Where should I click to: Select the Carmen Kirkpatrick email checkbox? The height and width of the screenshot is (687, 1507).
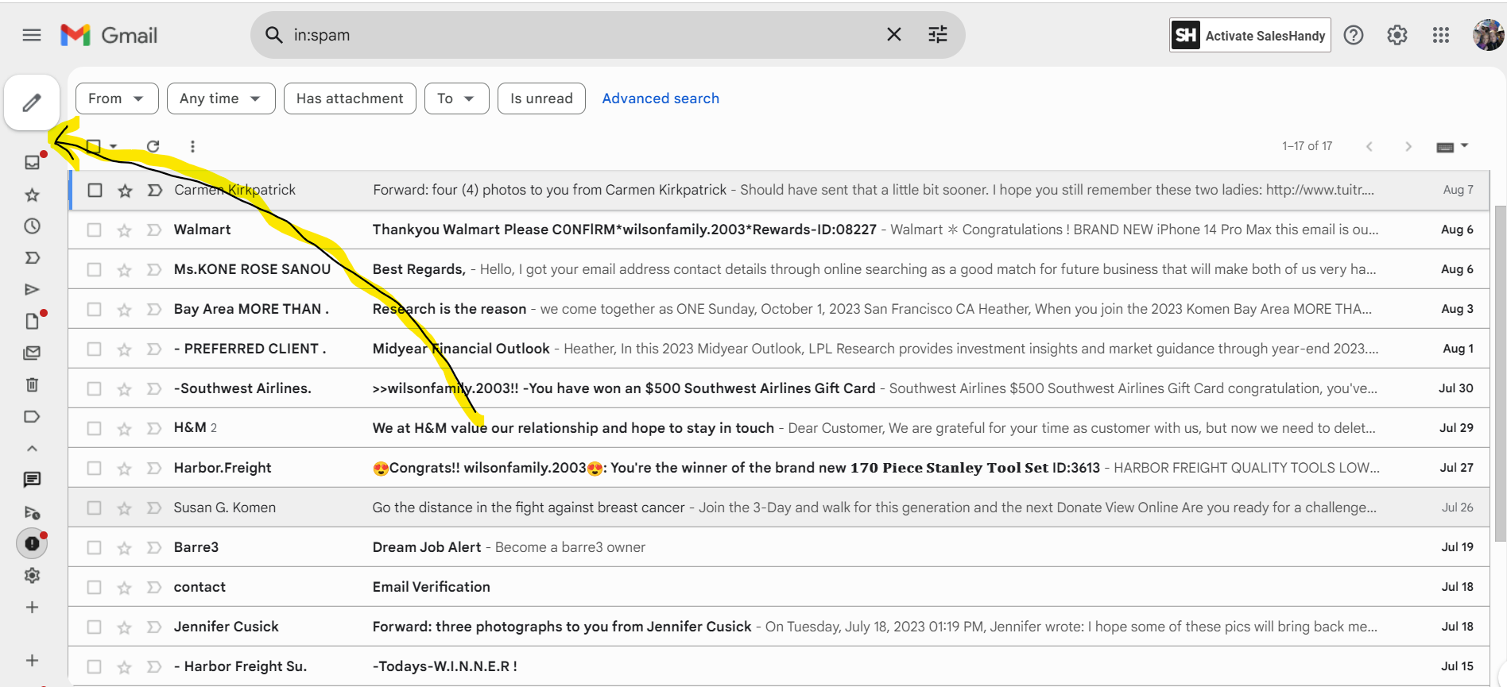click(x=95, y=190)
